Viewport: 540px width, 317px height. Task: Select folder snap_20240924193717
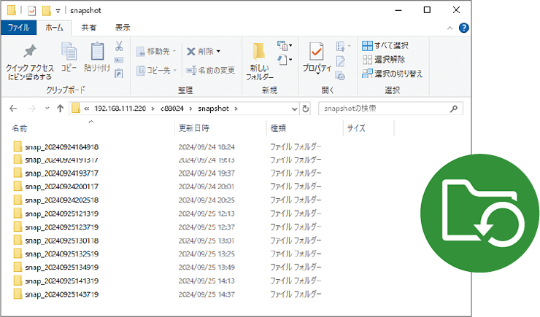coord(61,173)
